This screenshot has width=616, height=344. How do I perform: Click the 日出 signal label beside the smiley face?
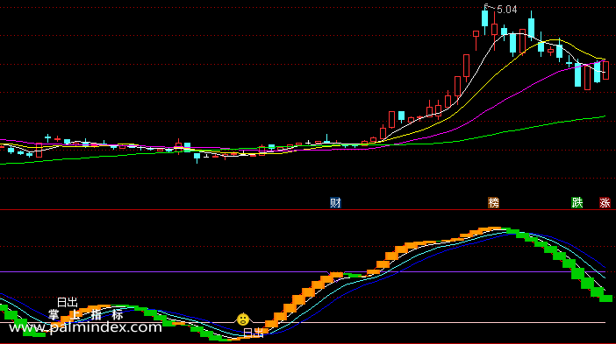(253, 333)
